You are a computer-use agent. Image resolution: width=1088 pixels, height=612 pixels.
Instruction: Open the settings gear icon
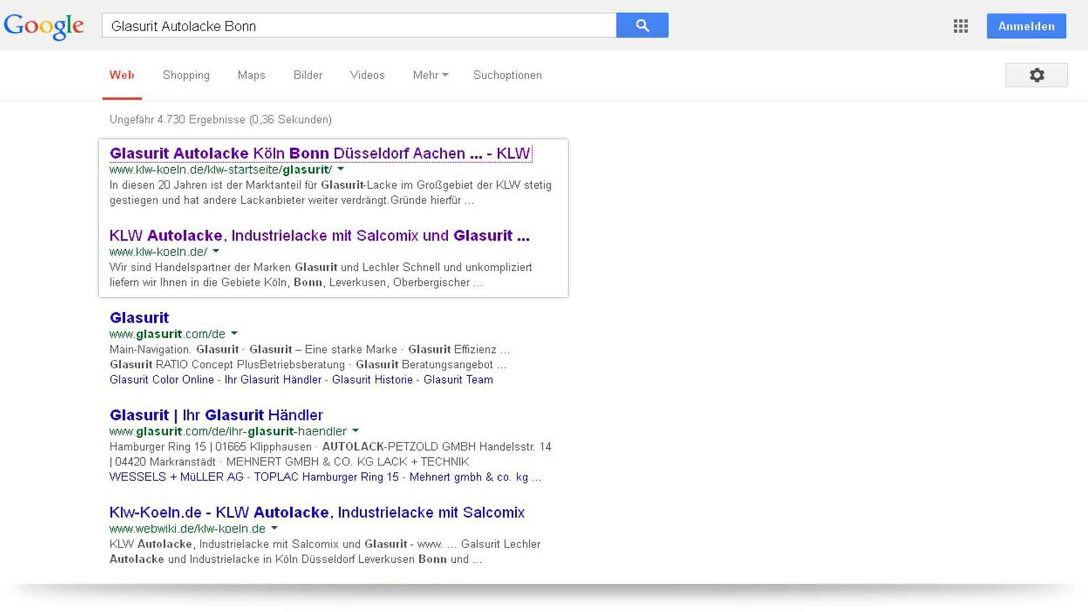[1036, 75]
